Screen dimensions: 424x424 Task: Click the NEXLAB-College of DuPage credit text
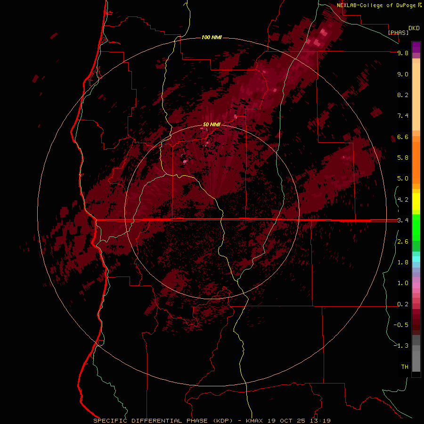[x=377, y=5]
